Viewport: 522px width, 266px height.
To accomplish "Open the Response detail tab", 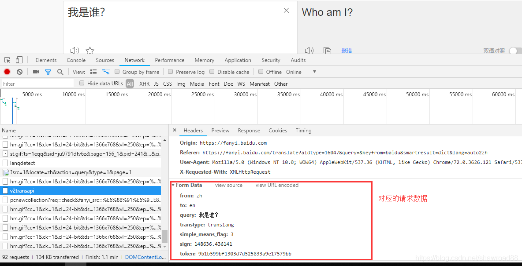I will point(249,131).
